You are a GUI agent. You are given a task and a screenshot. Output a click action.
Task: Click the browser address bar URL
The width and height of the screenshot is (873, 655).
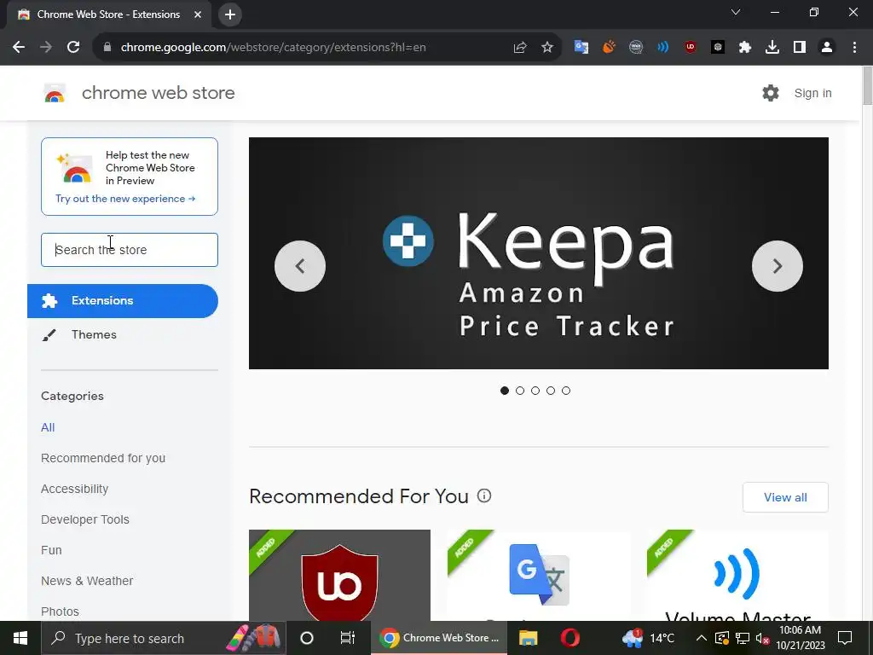(274, 48)
